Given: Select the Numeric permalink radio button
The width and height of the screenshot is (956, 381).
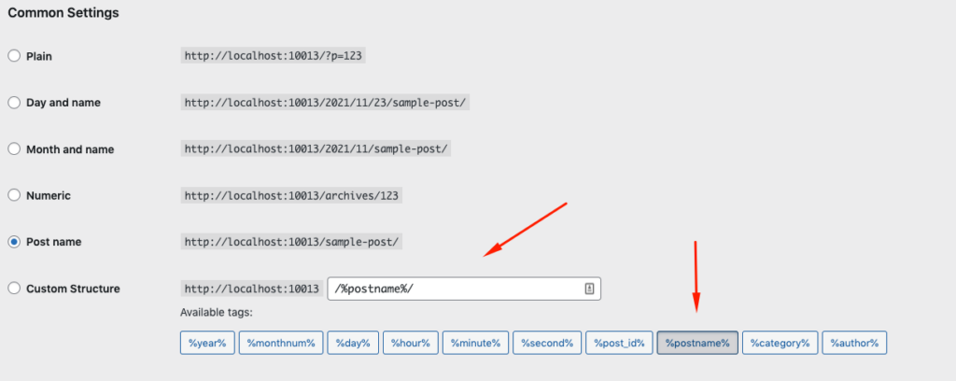Looking at the screenshot, I should pyautogui.click(x=13, y=196).
